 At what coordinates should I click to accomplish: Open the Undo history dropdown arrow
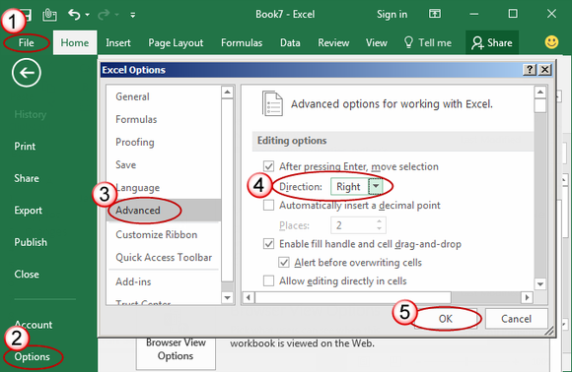[x=87, y=15]
